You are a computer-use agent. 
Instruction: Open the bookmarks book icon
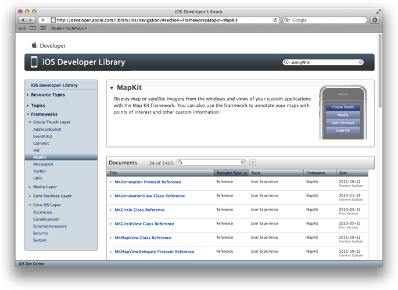[33, 28]
